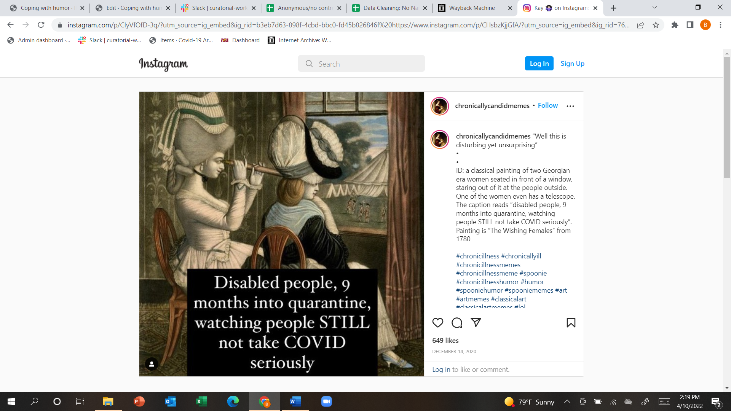The height and width of the screenshot is (411, 731).
Task: Share the post with the paper plane icon
Action: click(476, 323)
